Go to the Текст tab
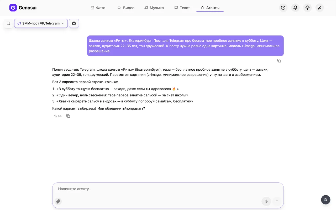Screen dimensions: 336x210 click(182, 8)
